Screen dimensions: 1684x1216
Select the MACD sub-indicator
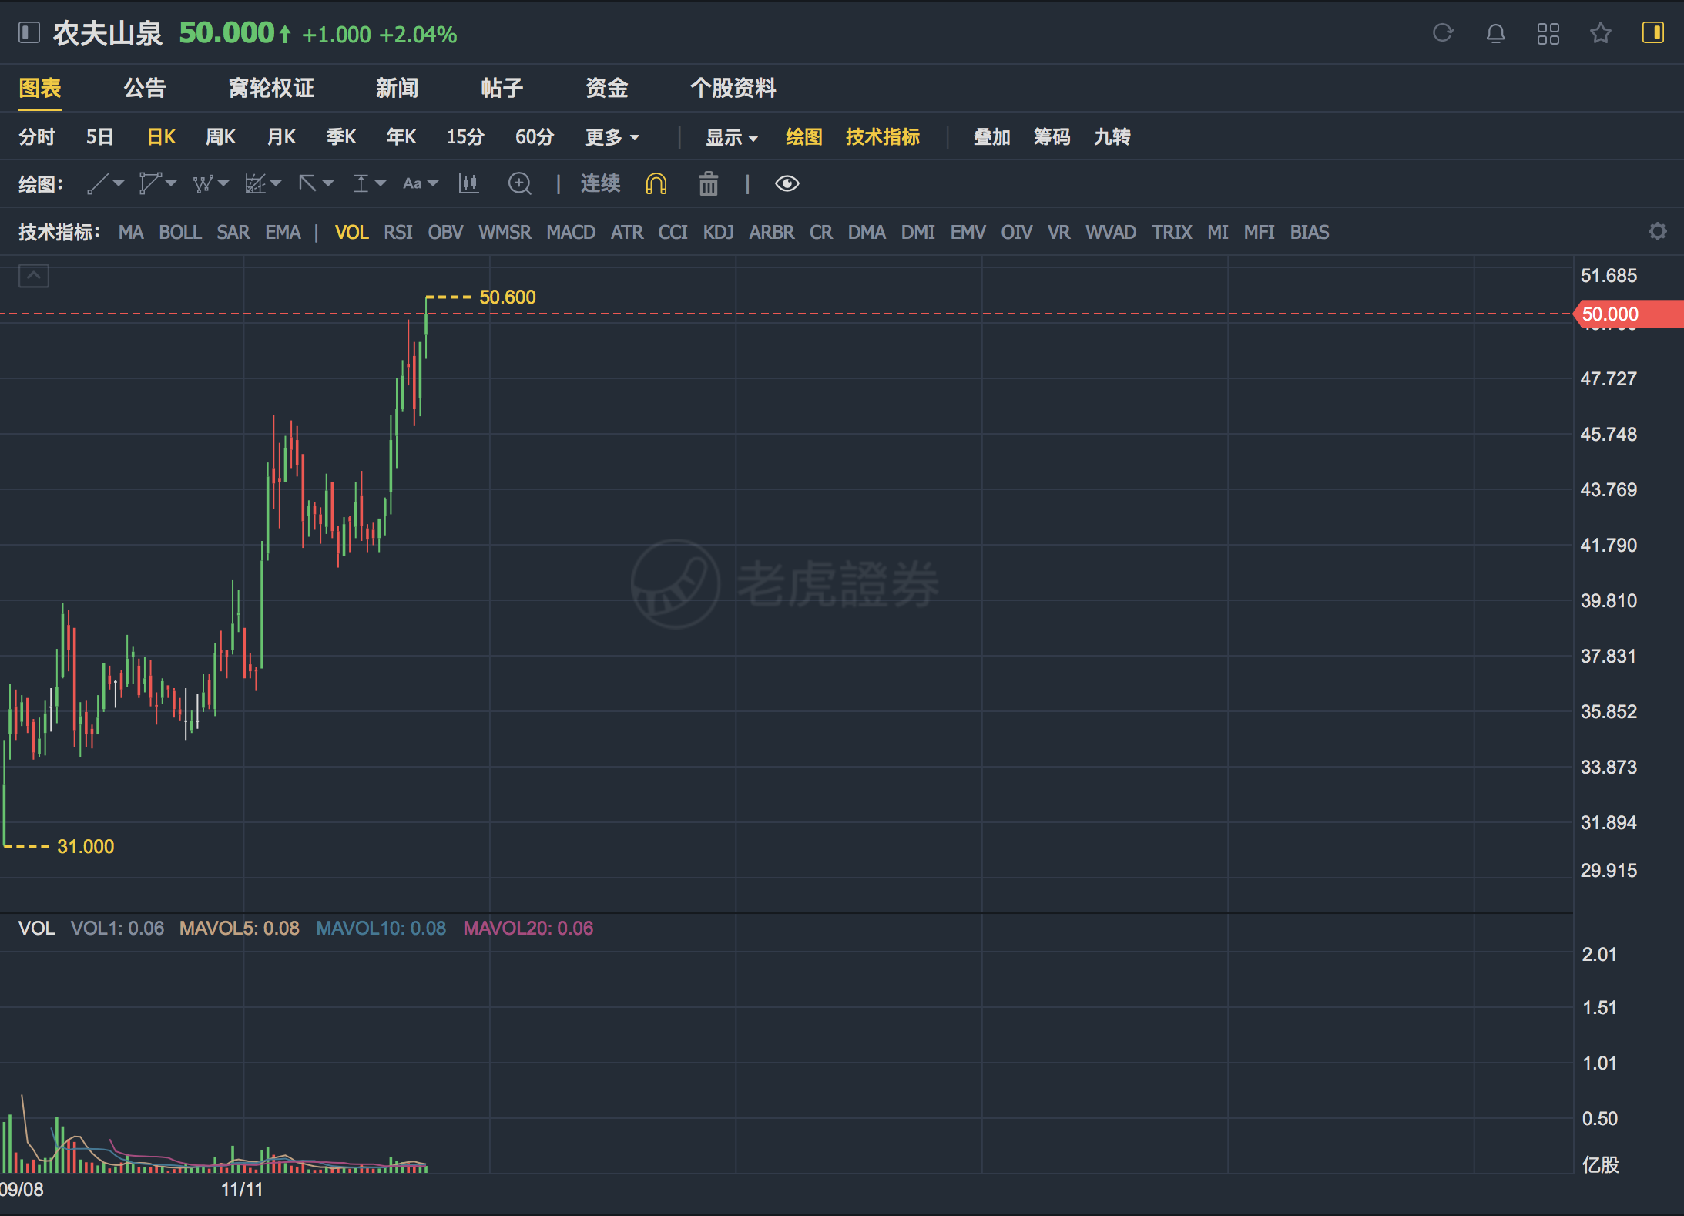(x=571, y=232)
